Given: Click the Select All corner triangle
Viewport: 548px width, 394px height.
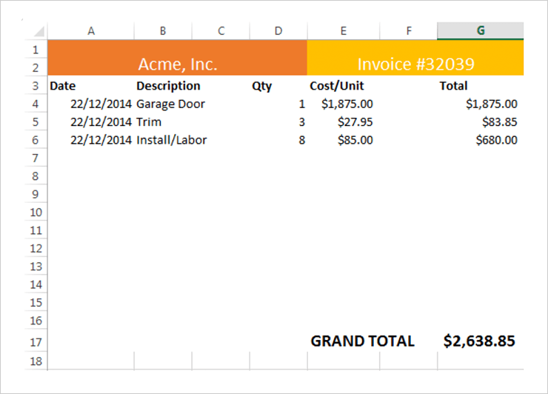Looking at the screenshot, I should point(39,31).
